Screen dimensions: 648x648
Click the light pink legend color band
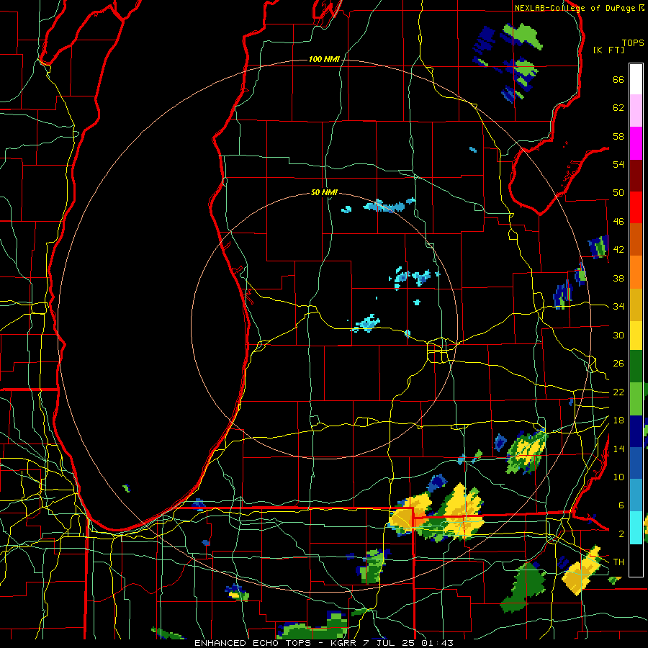click(x=636, y=110)
